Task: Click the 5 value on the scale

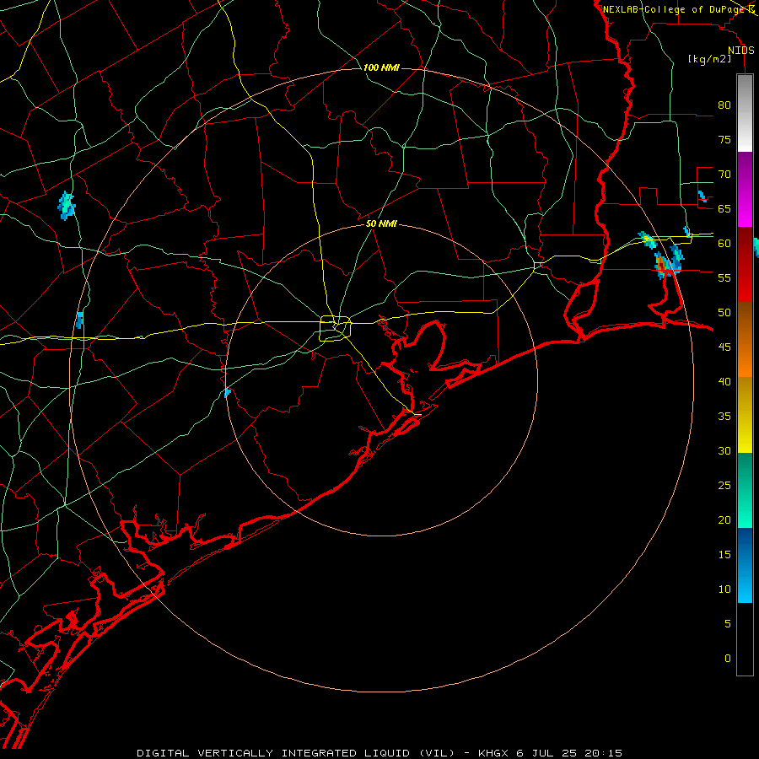Action: coord(728,623)
